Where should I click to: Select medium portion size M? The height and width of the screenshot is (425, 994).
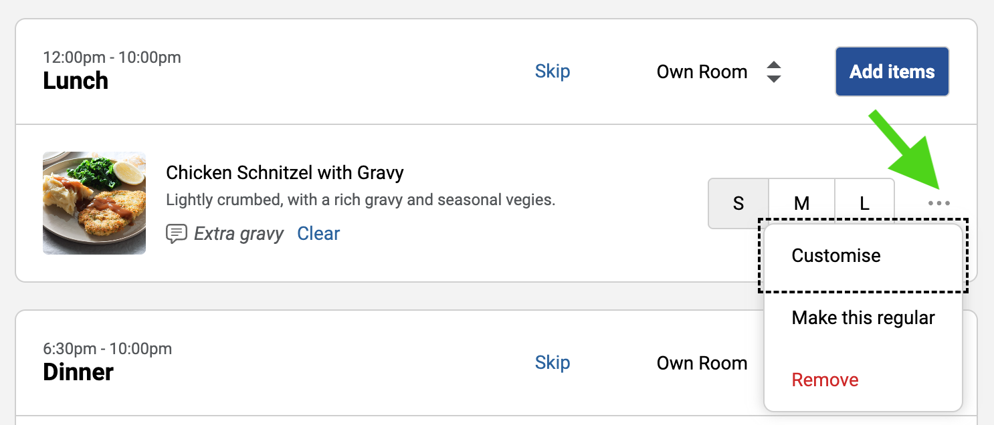click(x=801, y=203)
